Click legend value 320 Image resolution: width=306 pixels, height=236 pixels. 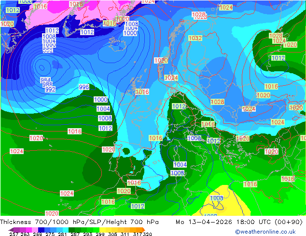pyautogui.click(x=147, y=234)
